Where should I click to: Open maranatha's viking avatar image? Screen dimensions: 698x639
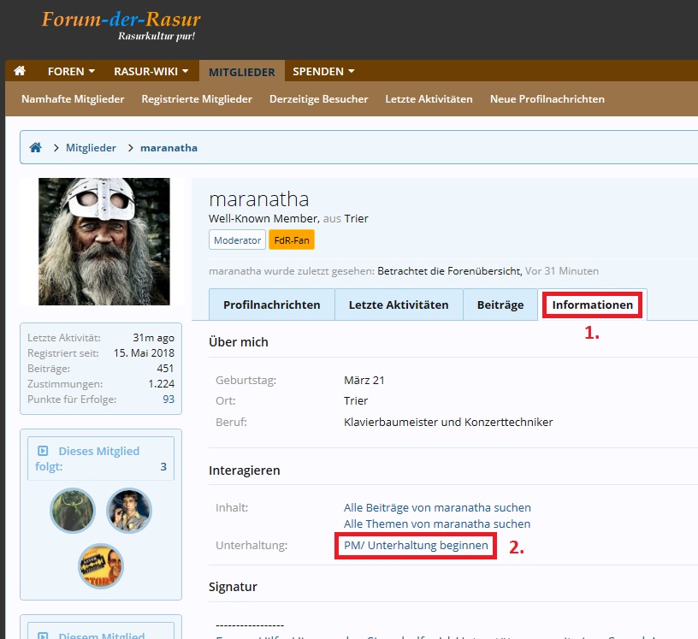point(104,241)
